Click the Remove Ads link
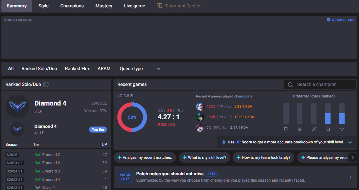Screen dimensions: 359x190 click(341, 20)
